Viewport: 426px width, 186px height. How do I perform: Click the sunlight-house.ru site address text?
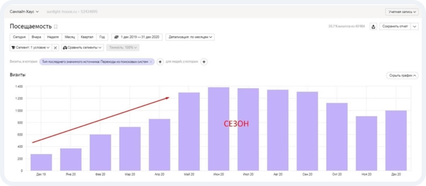(x=63, y=12)
